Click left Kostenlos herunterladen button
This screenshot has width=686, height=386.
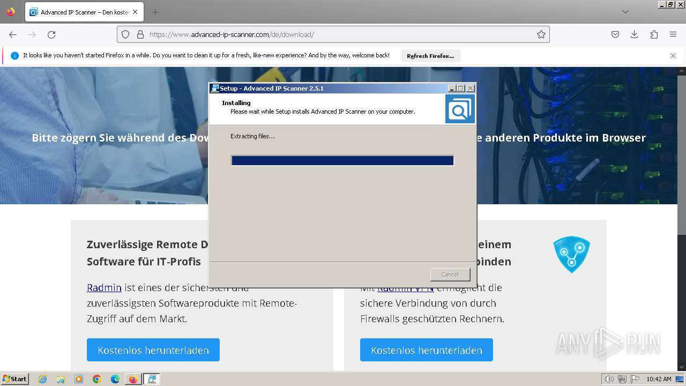coord(153,350)
